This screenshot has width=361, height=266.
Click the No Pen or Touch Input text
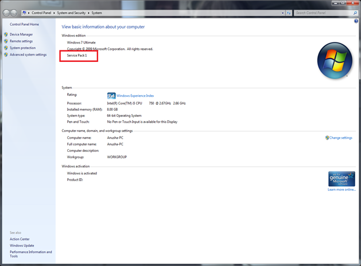(x=142, y=122)
